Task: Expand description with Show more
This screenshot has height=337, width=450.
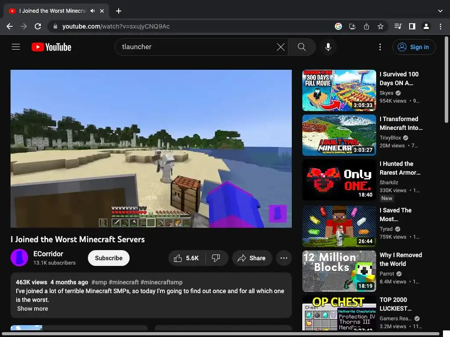Action: [x=33, y=308]
